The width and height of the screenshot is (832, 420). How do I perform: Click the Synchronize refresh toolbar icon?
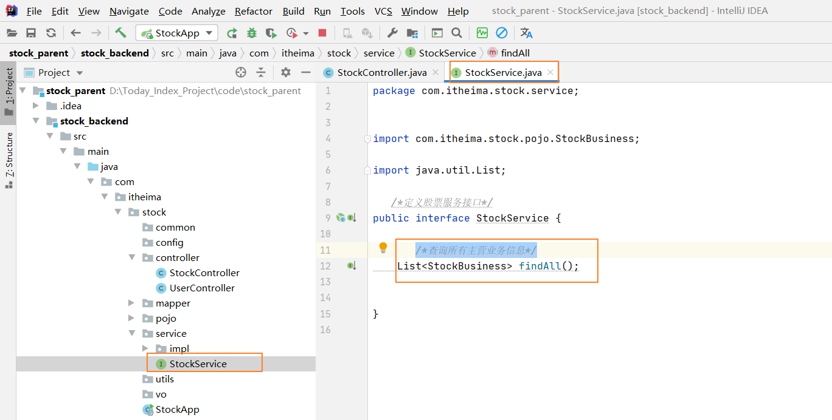pos(51,33)
